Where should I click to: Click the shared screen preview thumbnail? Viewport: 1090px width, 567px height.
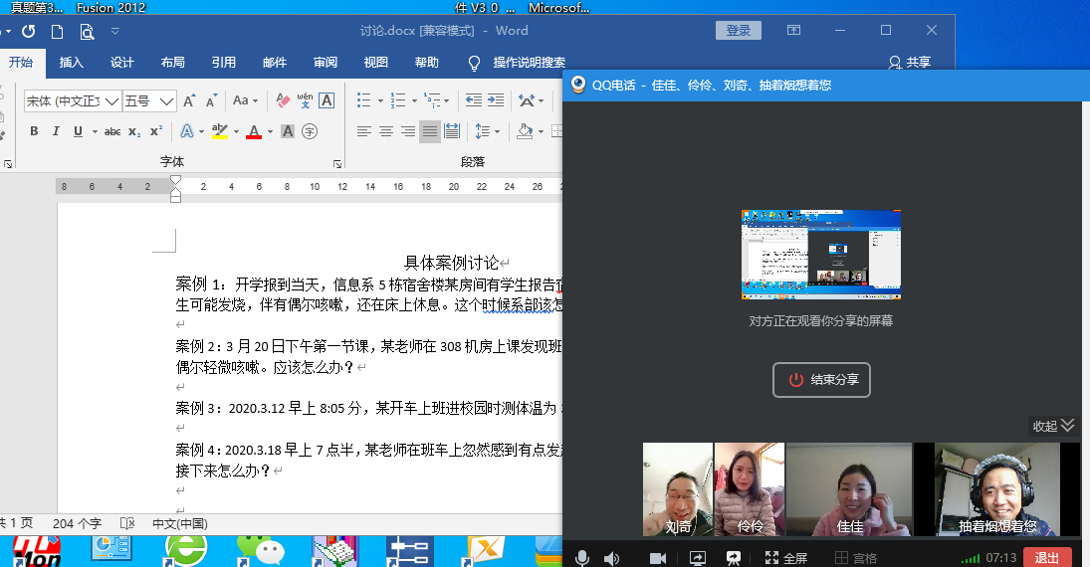(821, 255)
